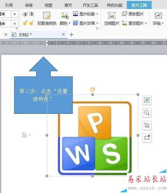167x193 pixels.
Task: Close the previous document tab
Action: tap(6, 35)
